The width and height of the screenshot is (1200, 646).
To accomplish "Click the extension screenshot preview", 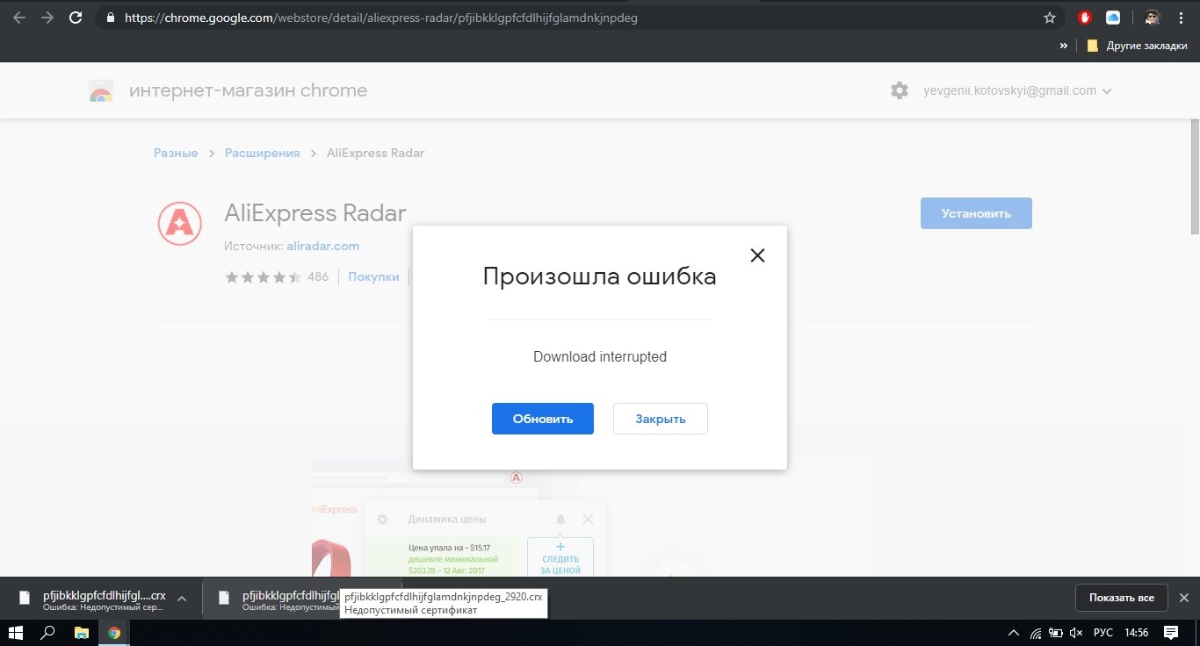I will tap(592, 516).
